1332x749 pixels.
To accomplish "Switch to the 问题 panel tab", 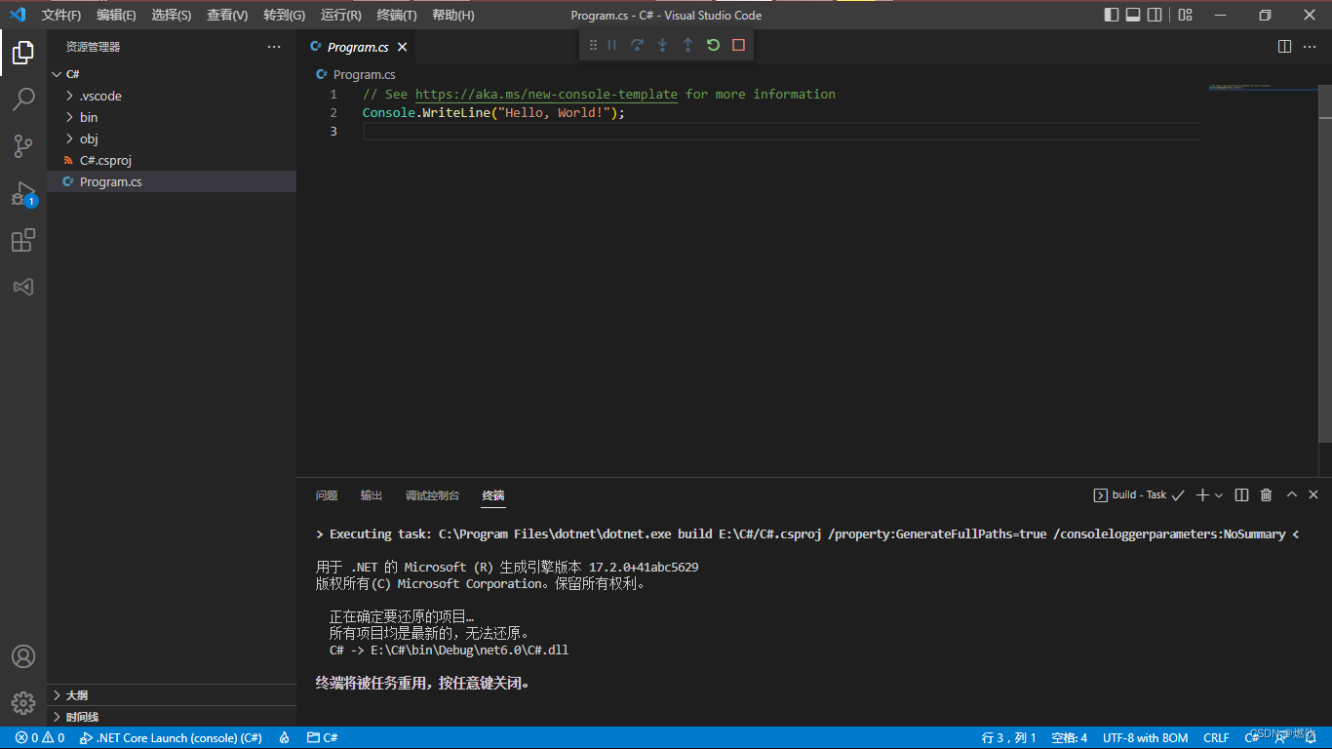I will pyautogui.click(x=327, y=495).
